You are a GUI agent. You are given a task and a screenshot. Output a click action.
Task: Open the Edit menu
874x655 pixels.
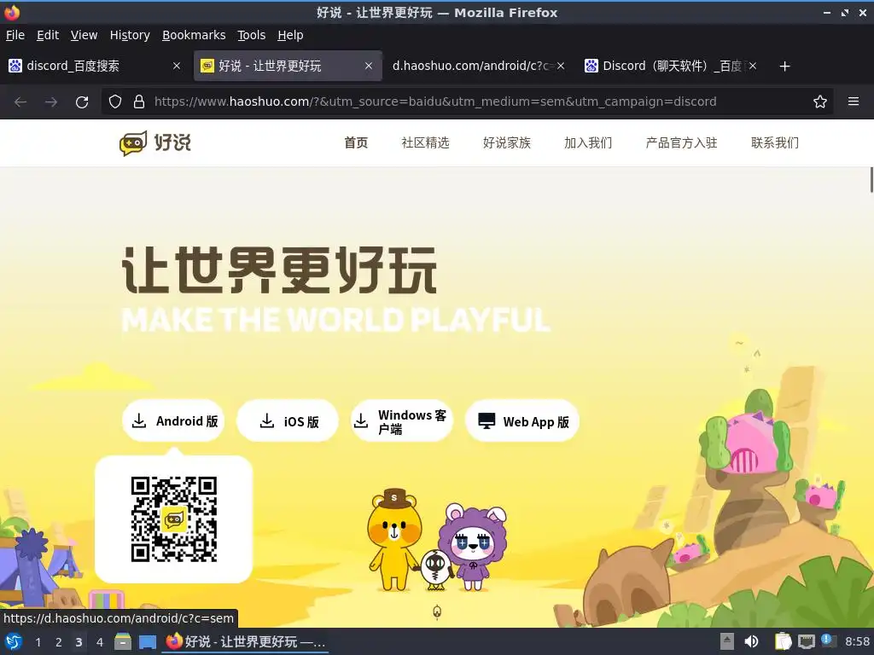48,35
